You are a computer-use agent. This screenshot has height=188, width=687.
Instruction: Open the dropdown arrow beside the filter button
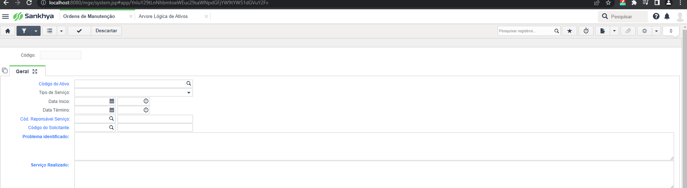pyautogui.click(x=36, y=31)
